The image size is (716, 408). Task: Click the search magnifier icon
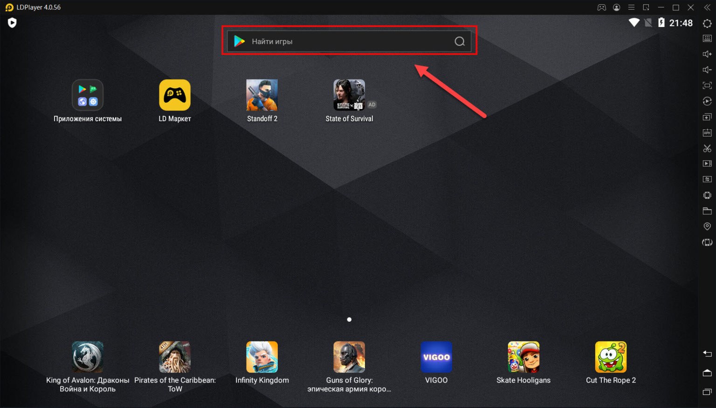(460, 41)
